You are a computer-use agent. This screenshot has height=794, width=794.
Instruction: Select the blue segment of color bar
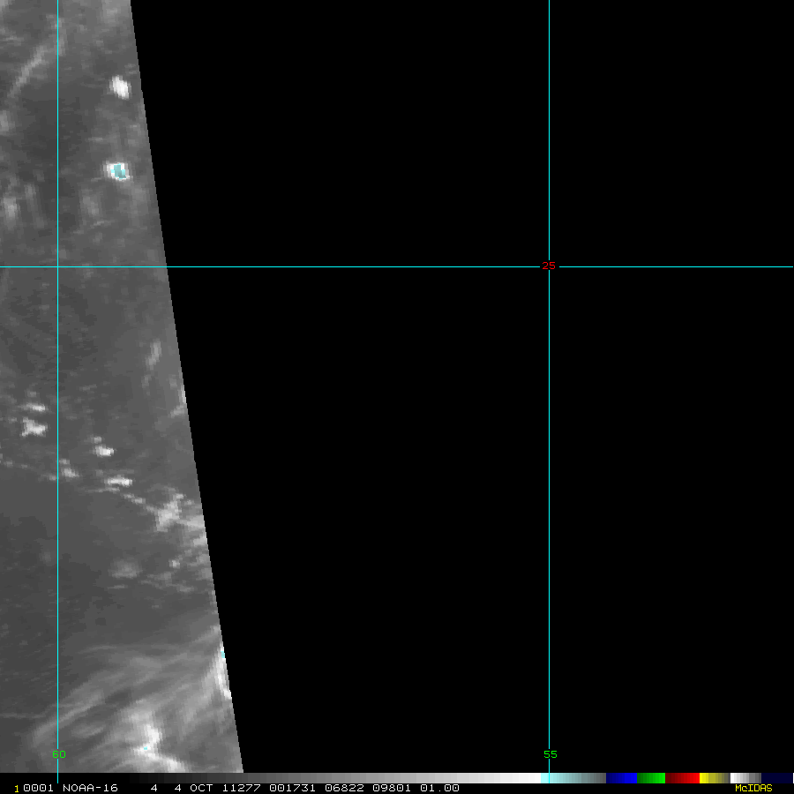pos(621,778)
